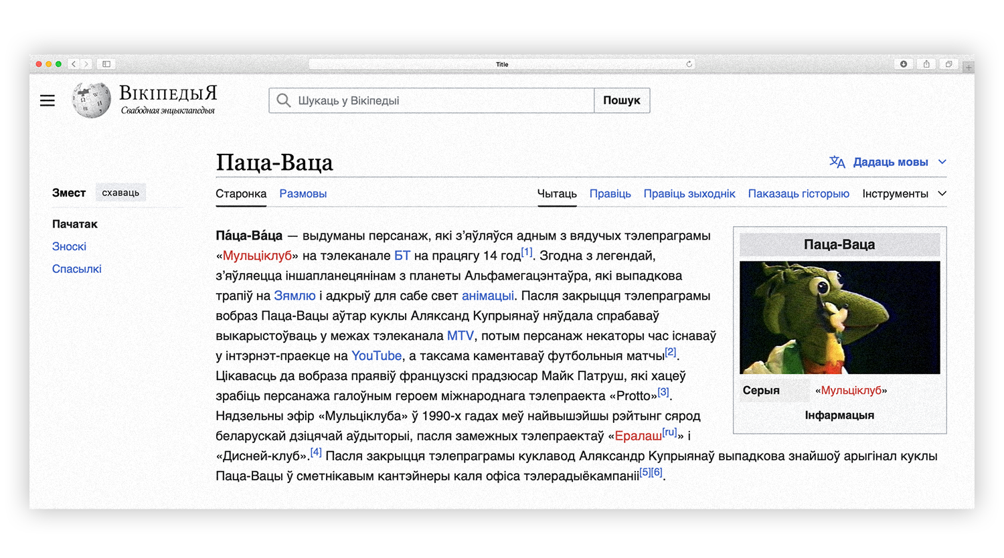
Task: Click the Змест sidebar heading
Action: pos(69,193)
